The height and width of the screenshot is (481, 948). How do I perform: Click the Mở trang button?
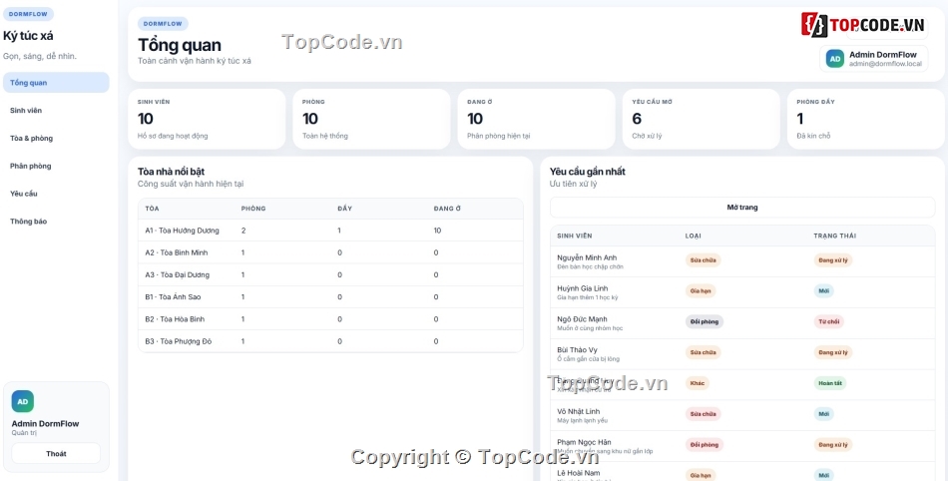tap(742, 208)
